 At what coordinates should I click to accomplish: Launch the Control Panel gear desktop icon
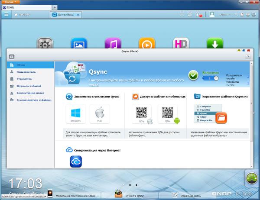45,43
